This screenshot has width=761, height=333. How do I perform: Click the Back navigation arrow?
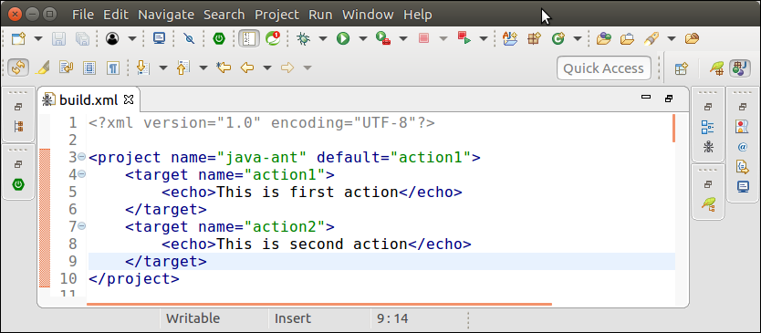[247, 68]
